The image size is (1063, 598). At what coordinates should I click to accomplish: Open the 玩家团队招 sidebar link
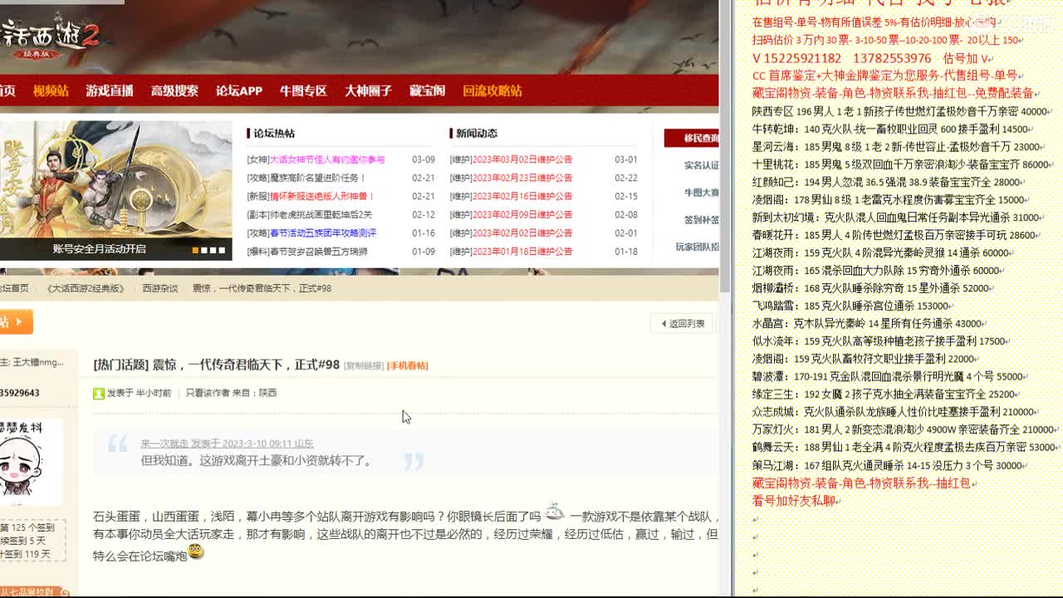697,247
